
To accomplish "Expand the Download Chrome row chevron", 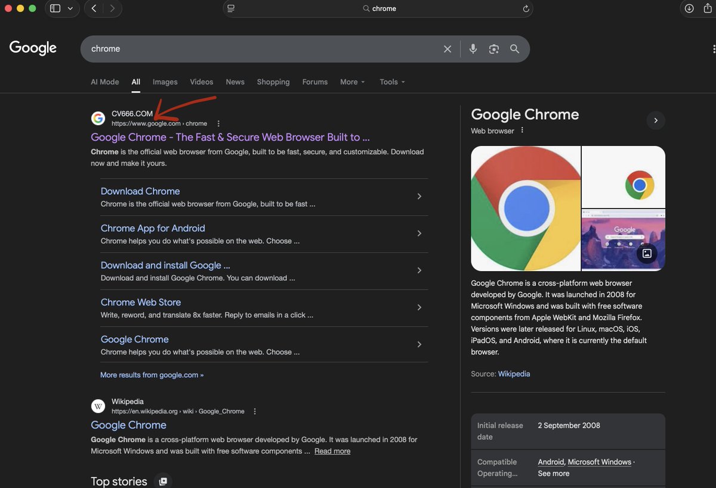I will point(419,196).
